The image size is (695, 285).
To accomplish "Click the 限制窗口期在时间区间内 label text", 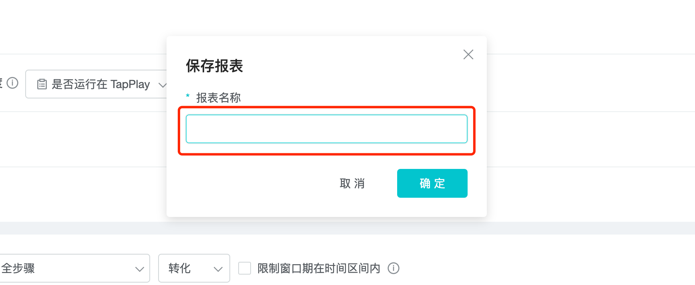I will [319, 268].
